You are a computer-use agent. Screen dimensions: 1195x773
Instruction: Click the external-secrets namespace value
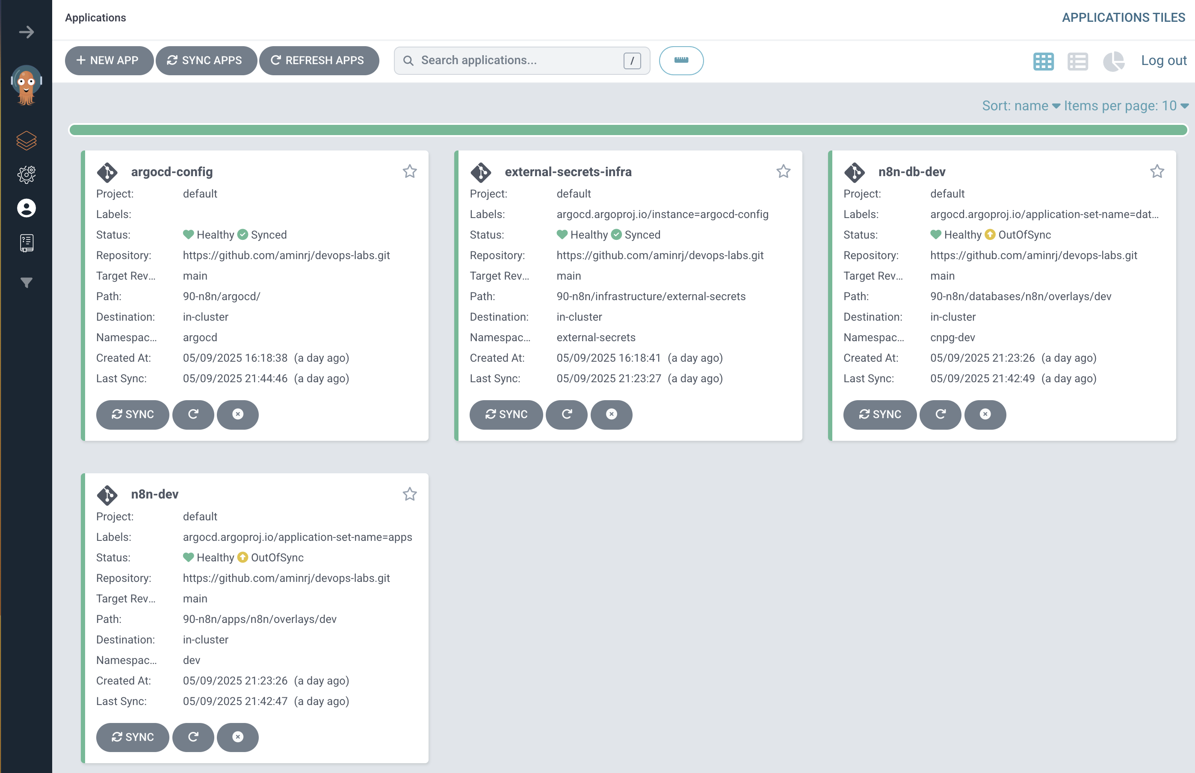[595, 337]
